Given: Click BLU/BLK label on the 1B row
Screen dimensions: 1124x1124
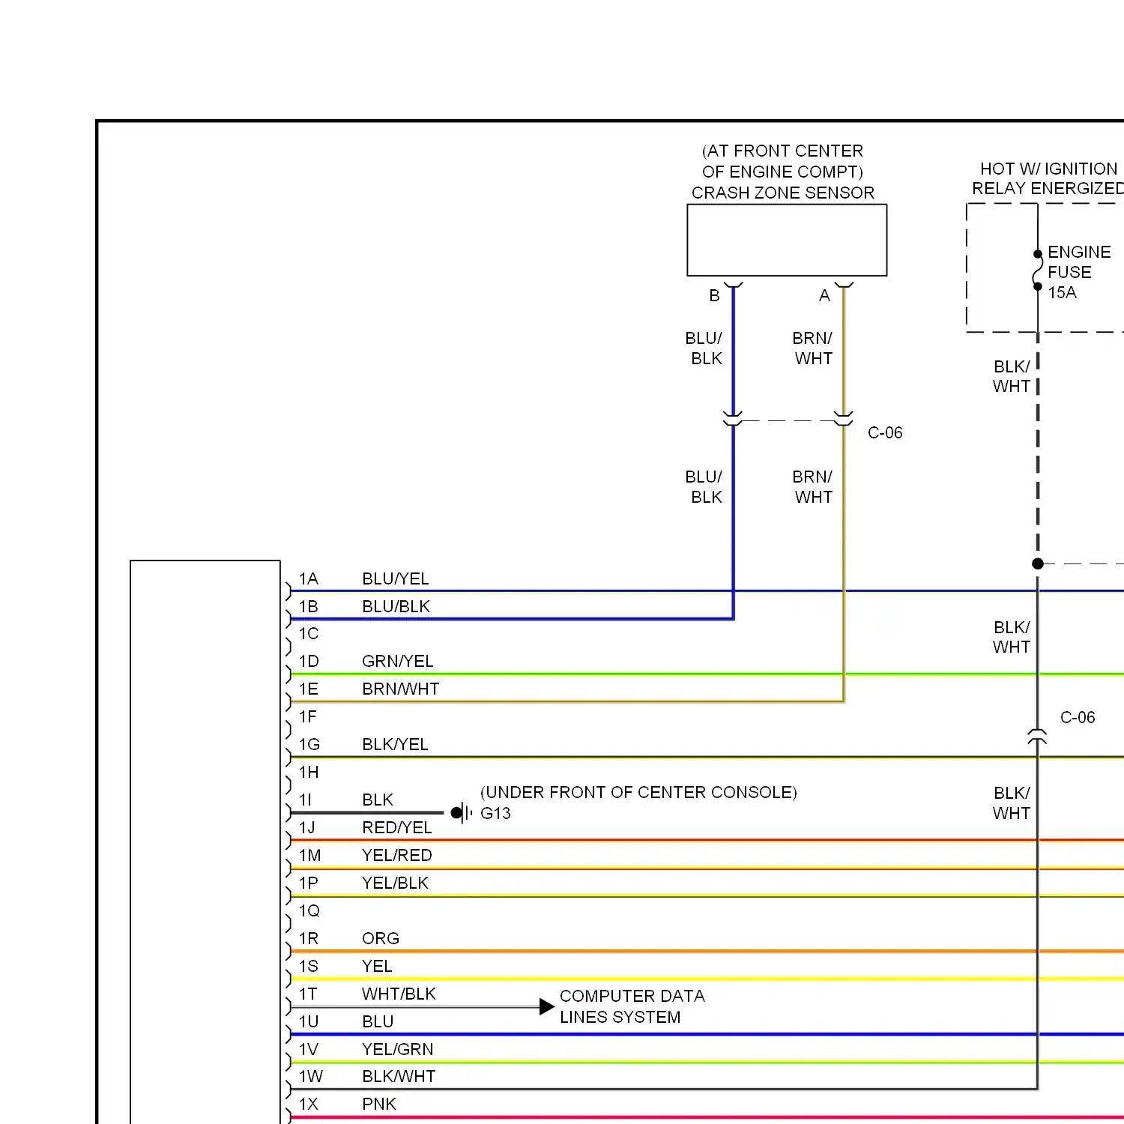Looking at the screenshot, I should [396, 606].
